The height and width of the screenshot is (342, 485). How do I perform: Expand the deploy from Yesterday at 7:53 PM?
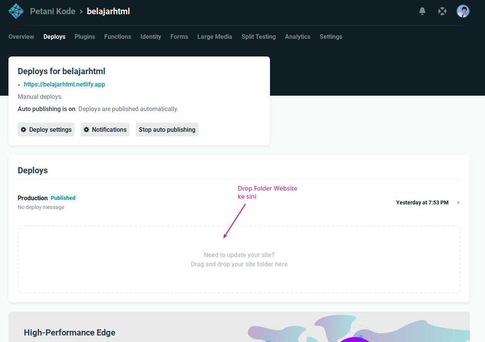point(458,203)
